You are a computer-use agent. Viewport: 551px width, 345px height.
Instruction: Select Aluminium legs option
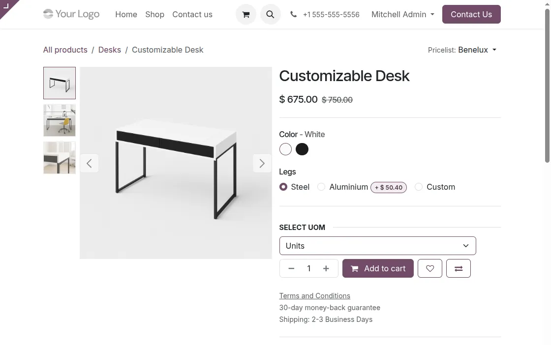(x=321, y=187)
